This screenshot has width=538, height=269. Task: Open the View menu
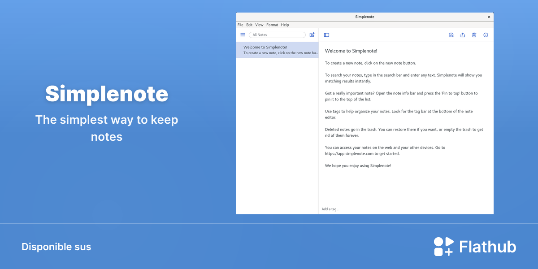click(259, 25)
